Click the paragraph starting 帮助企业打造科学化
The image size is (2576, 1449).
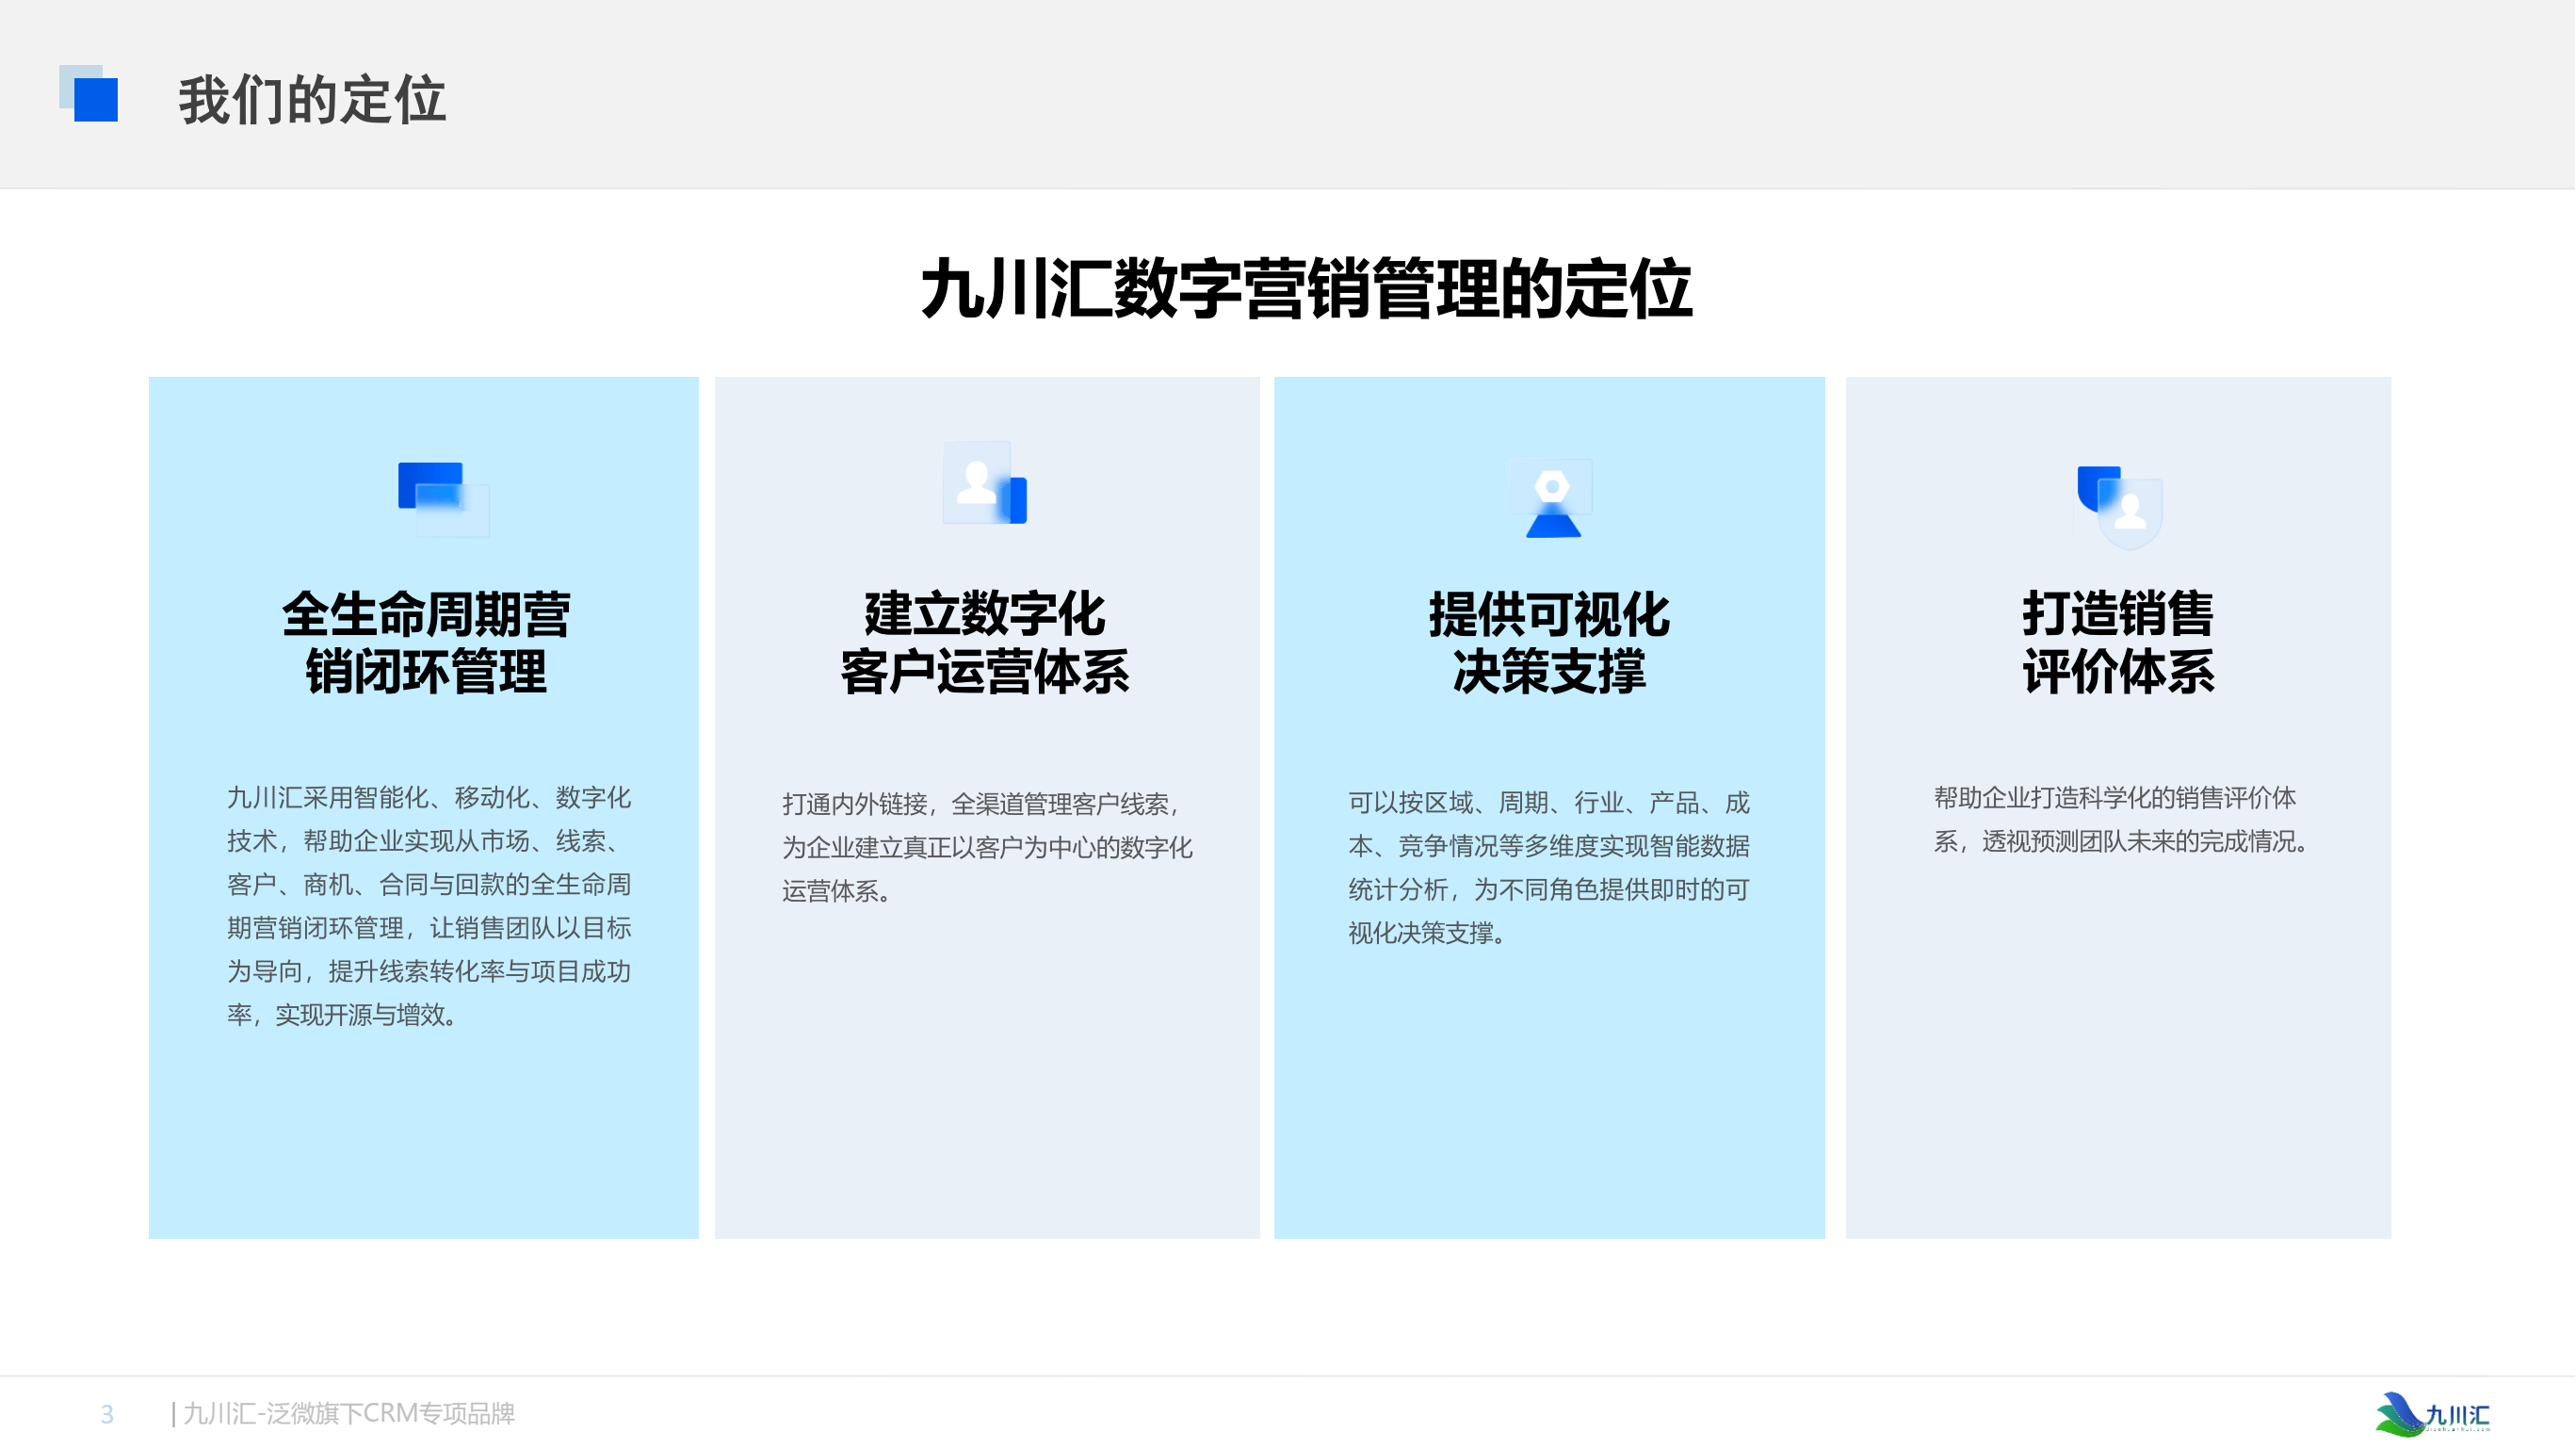(2124, 819)
